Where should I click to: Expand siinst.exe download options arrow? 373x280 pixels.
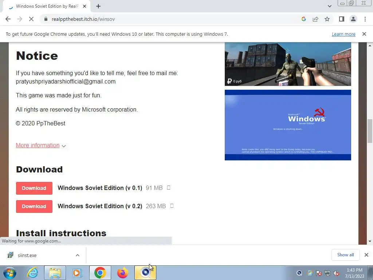[x=78, y=255]
